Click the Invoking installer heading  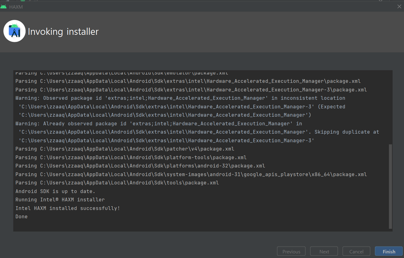[x=63, y=31]
